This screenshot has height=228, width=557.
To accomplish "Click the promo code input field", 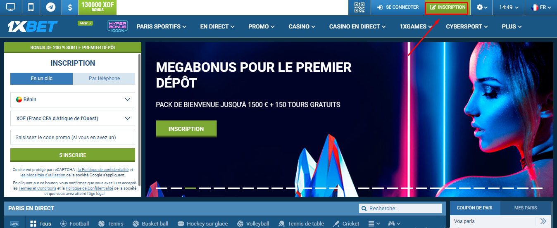I will coord(73,137).
